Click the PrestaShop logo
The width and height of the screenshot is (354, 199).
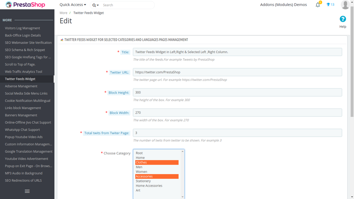point(25,5)
